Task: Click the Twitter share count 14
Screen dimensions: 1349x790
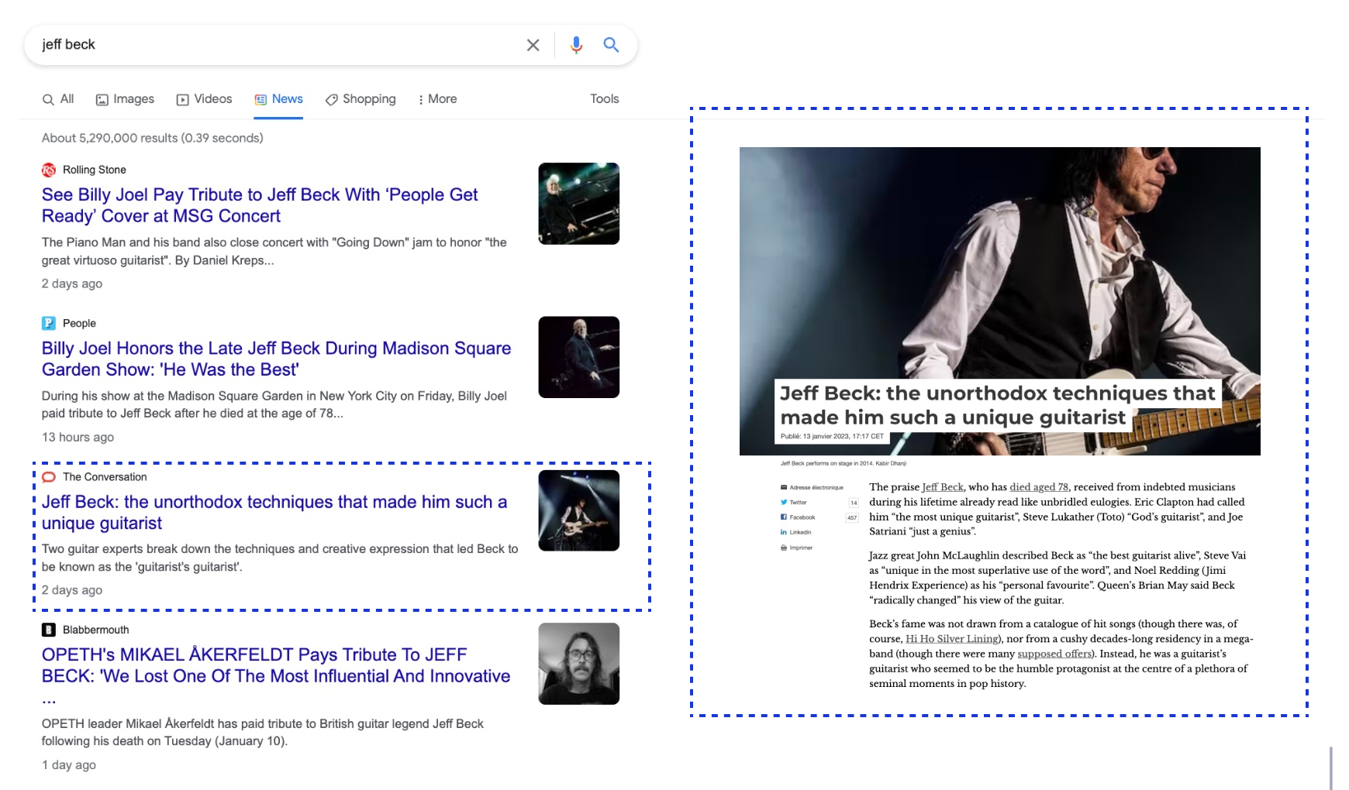Action: (854, 503)
